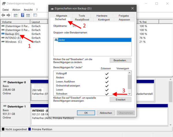Click the forward arrow in Datenträgerverwaltung toolbar
Screen dimensions: 173x137
tap(8, 15)
